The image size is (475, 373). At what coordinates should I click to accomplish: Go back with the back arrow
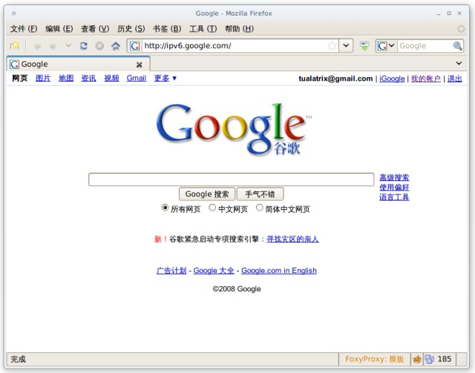[x=38, y=46]
